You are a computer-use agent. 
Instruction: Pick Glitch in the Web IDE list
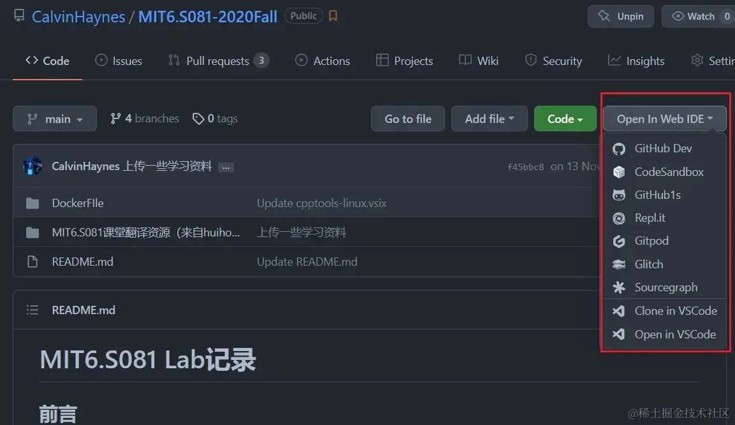click(x=664, y=264)
